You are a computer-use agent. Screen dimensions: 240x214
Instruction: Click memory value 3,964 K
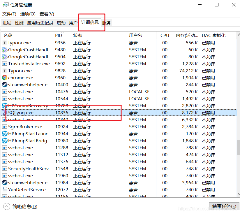[190, 183]
